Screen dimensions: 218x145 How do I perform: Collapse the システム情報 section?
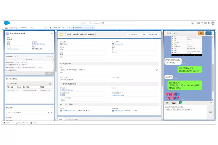coord(60,104)
